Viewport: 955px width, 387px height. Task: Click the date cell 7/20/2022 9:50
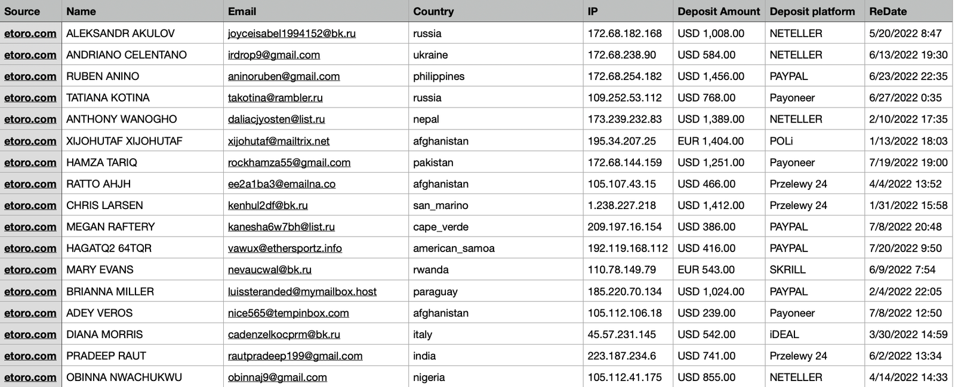(x=905, y=248)
